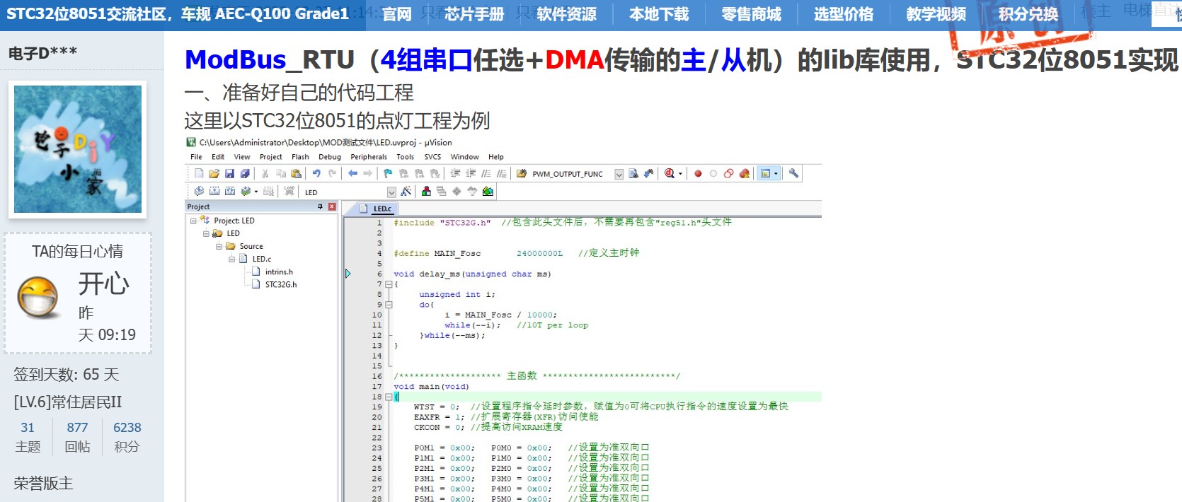Click the New file icon in µVision toolbar
Viewport: 1182px width, 502px height.
198,173
